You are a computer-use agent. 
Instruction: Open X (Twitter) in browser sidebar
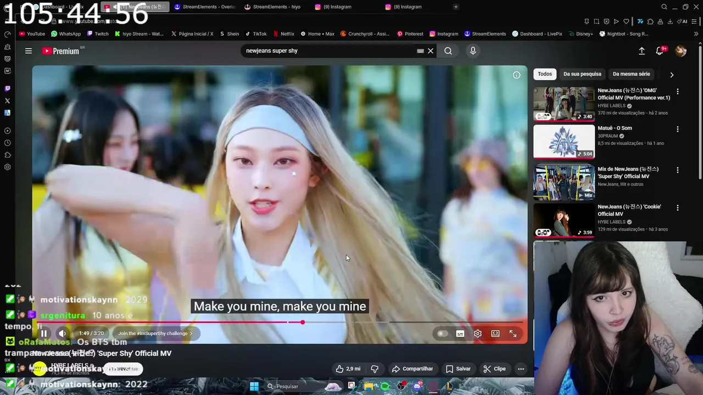point(7,100)
